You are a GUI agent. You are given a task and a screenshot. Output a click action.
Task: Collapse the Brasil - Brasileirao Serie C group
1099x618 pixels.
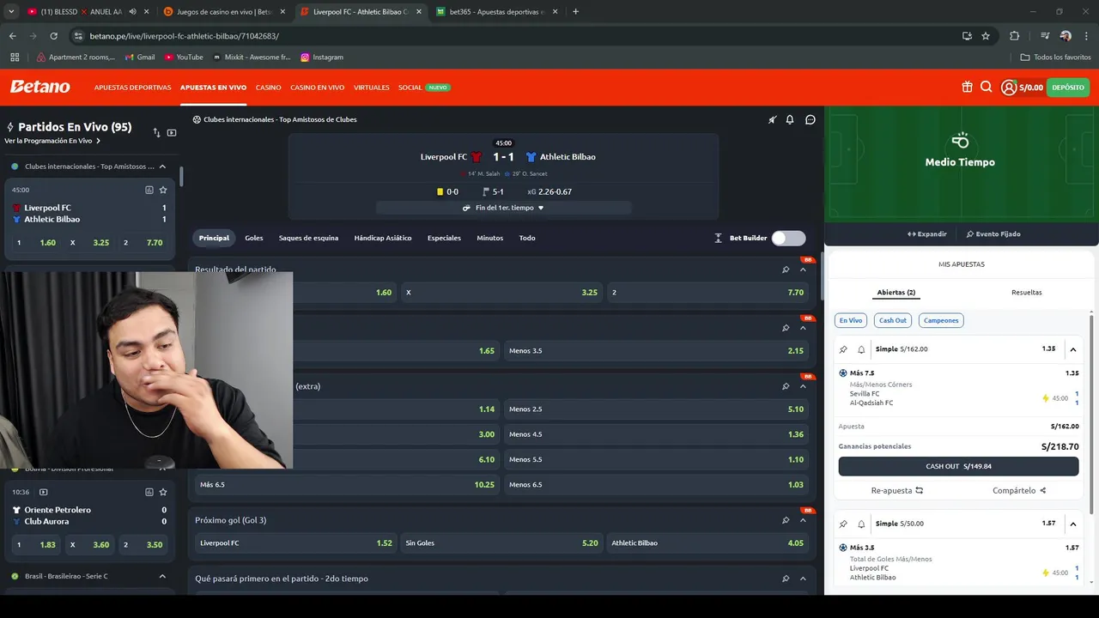pyautogui.click(x=162, y=576)
